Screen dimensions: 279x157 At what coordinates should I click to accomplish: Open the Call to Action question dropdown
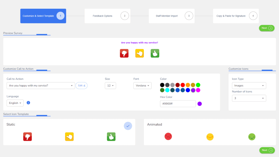[41, 86]
